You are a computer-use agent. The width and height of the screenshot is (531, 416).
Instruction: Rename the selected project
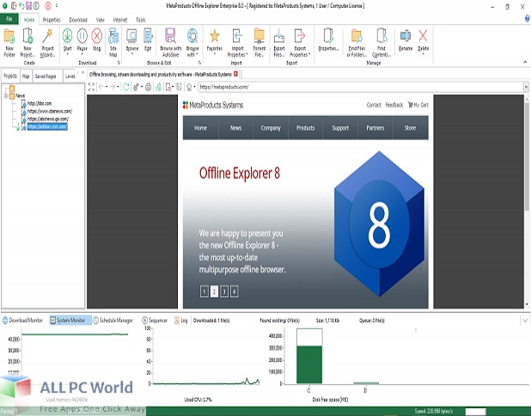[406, 40]
